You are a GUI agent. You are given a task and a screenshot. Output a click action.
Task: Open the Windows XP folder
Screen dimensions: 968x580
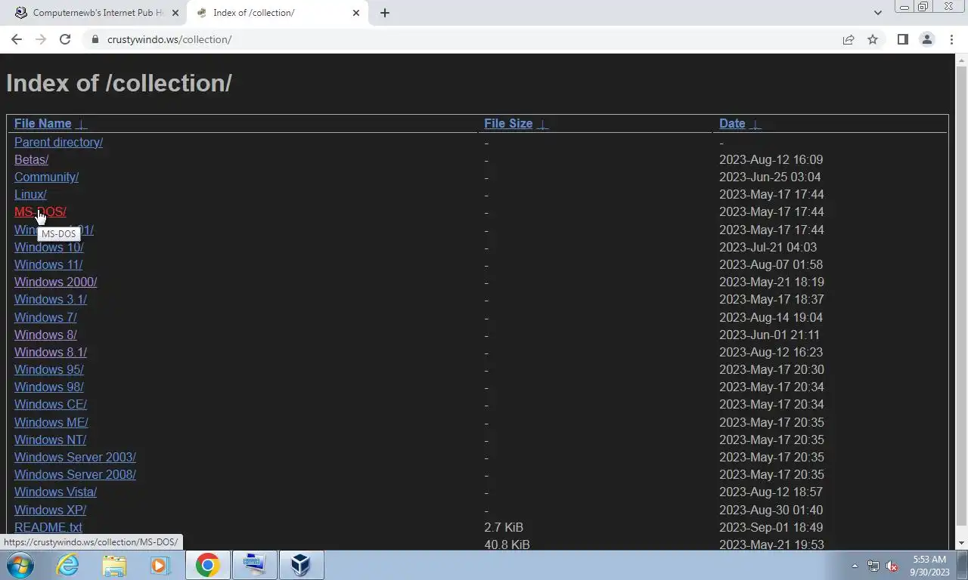[x=50, y=510]
